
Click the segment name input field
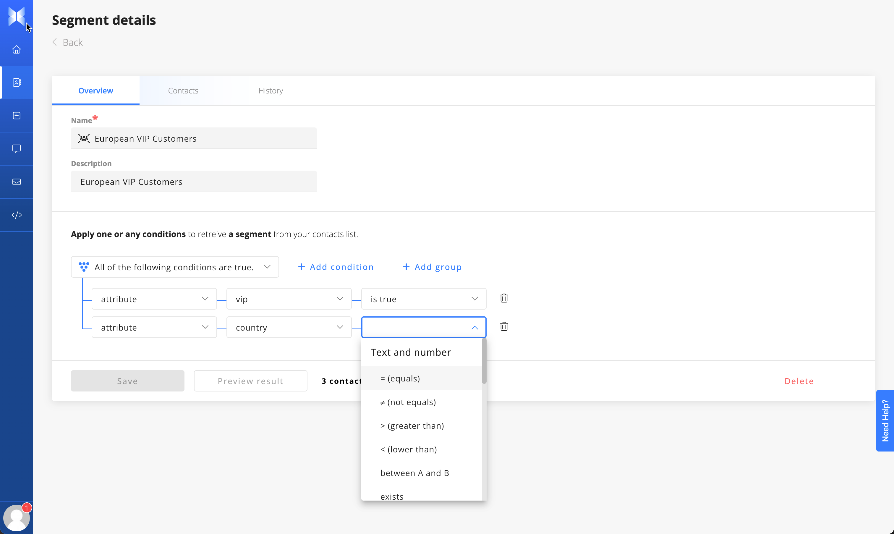pos(194,139)
